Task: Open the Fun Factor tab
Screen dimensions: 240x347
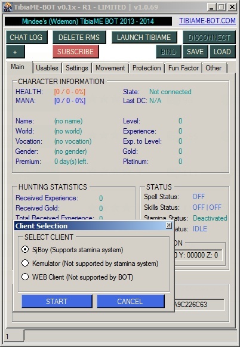Action: click(x=183, y=68)
